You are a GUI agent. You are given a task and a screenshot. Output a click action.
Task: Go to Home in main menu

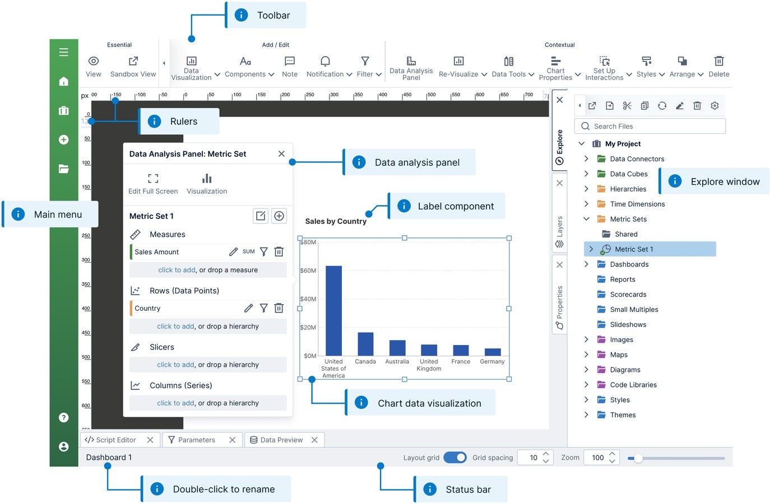click(x=64, y=81)
